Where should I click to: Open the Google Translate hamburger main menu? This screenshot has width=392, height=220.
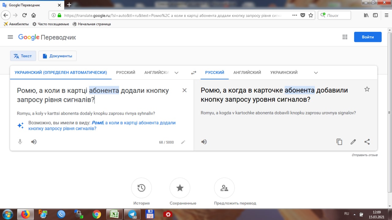pyautogui.click(x=10, y=37)
